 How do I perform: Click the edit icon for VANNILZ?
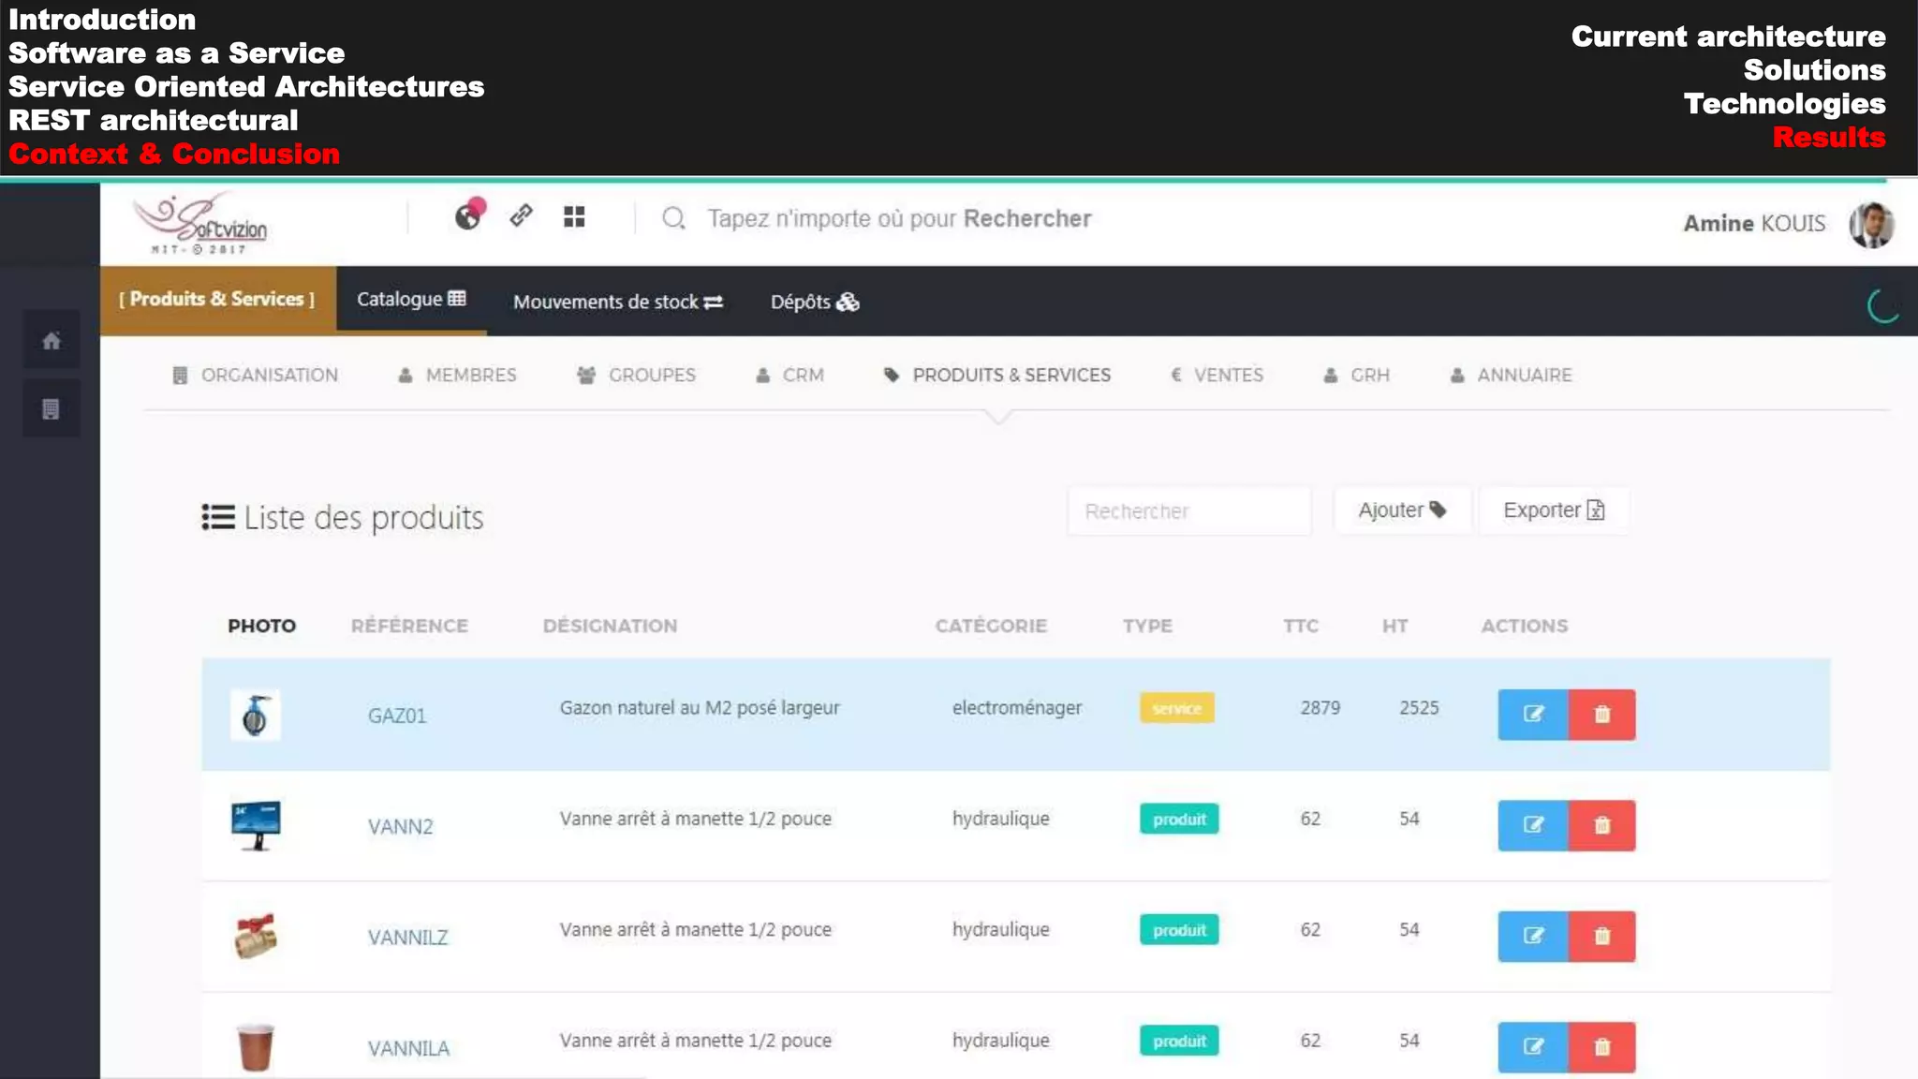1533,936
